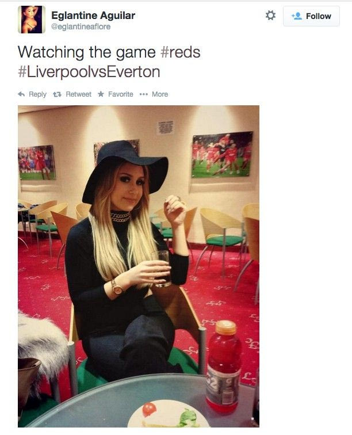Click the Reply text label
Screen dimensions: 352x435
tap(38, 94)
